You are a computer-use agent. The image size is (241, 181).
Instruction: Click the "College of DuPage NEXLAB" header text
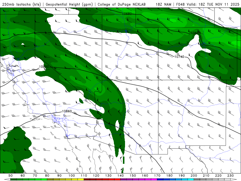(x=122, y=4)
